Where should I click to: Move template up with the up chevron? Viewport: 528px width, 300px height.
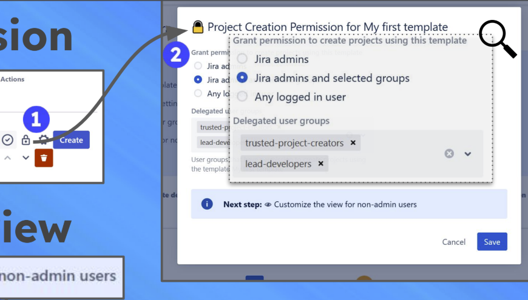pyautogui.click(x=7, y=158)
